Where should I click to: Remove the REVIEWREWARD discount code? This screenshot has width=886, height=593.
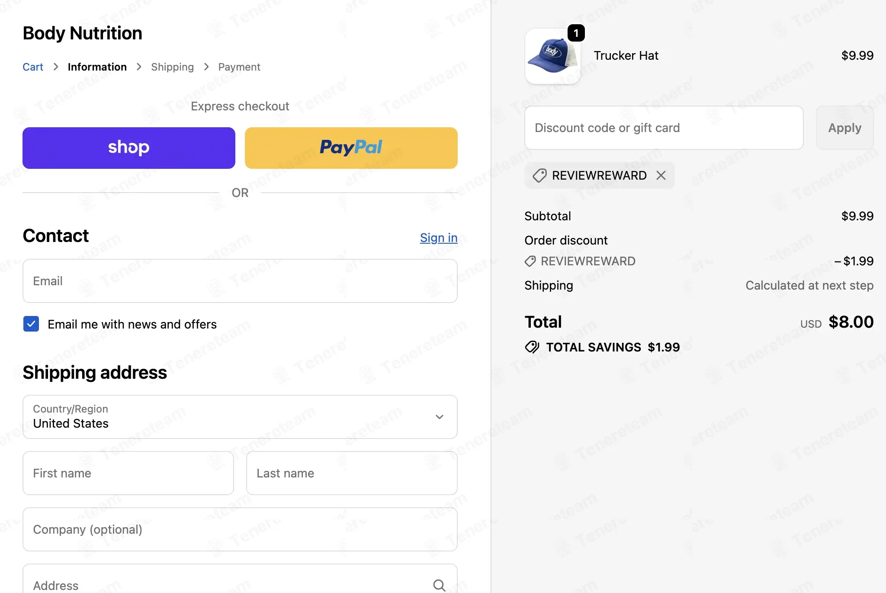point(661,175)
